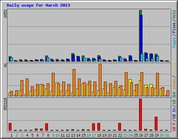Click the red kB bar for day 8
This screenshot has width=178, height=139.
point(47,127)
